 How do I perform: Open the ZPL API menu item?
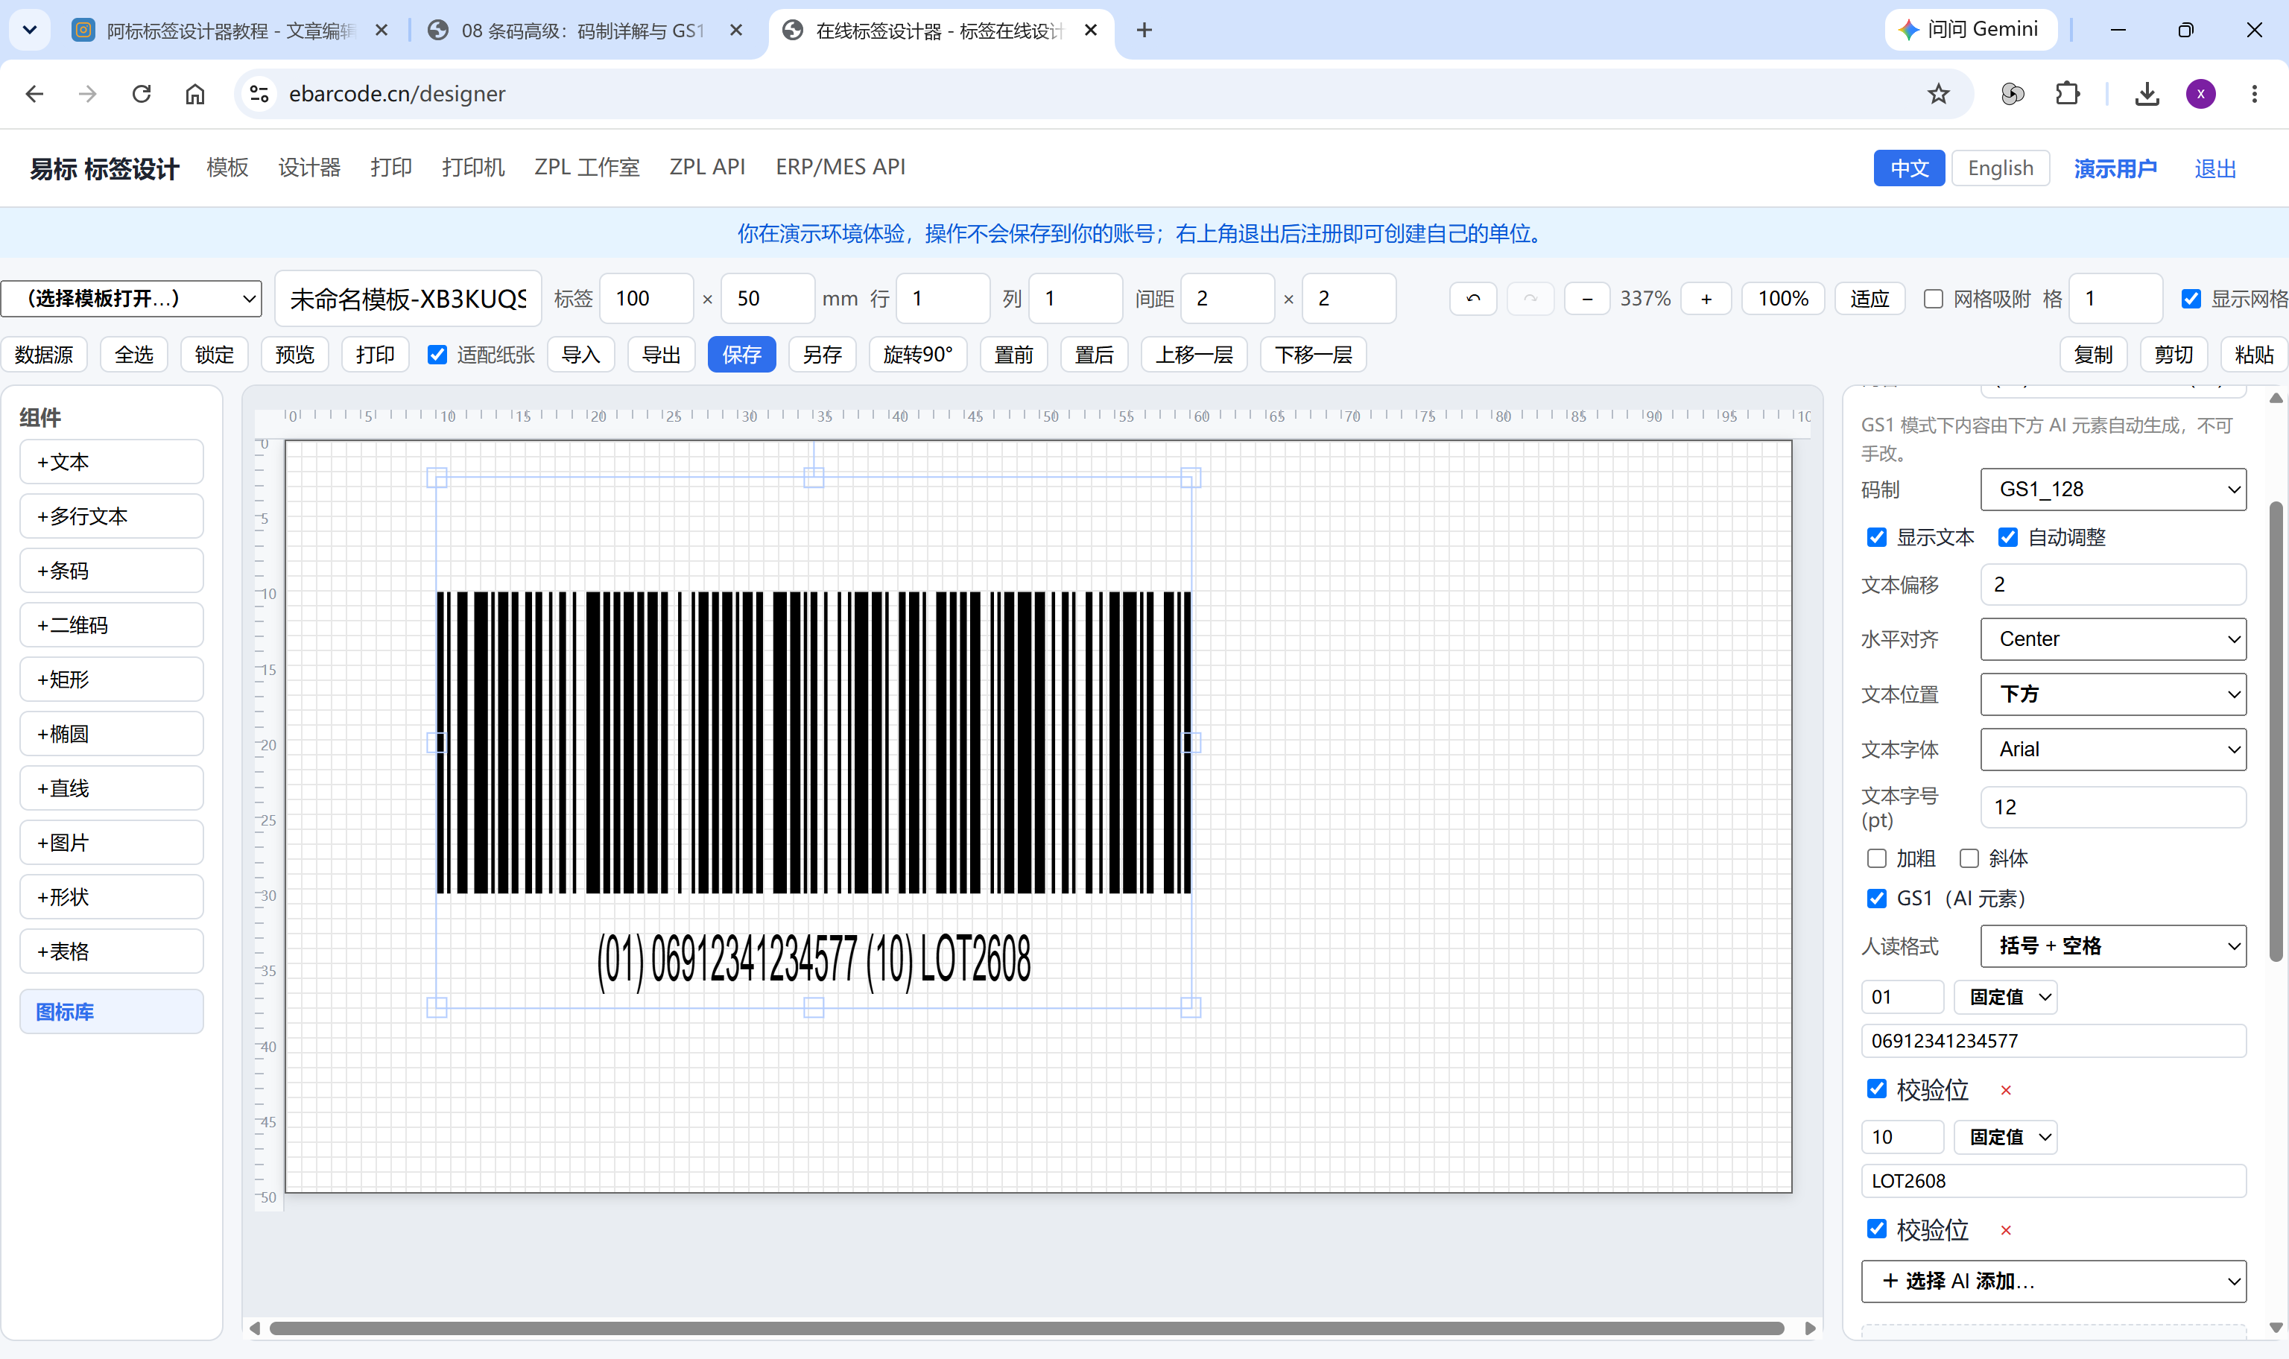click(x=707, y=167)
